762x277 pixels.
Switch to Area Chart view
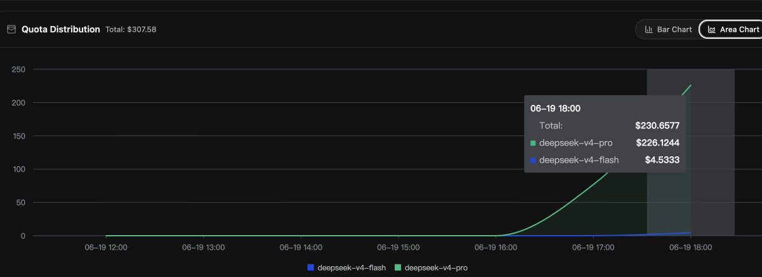732,29
